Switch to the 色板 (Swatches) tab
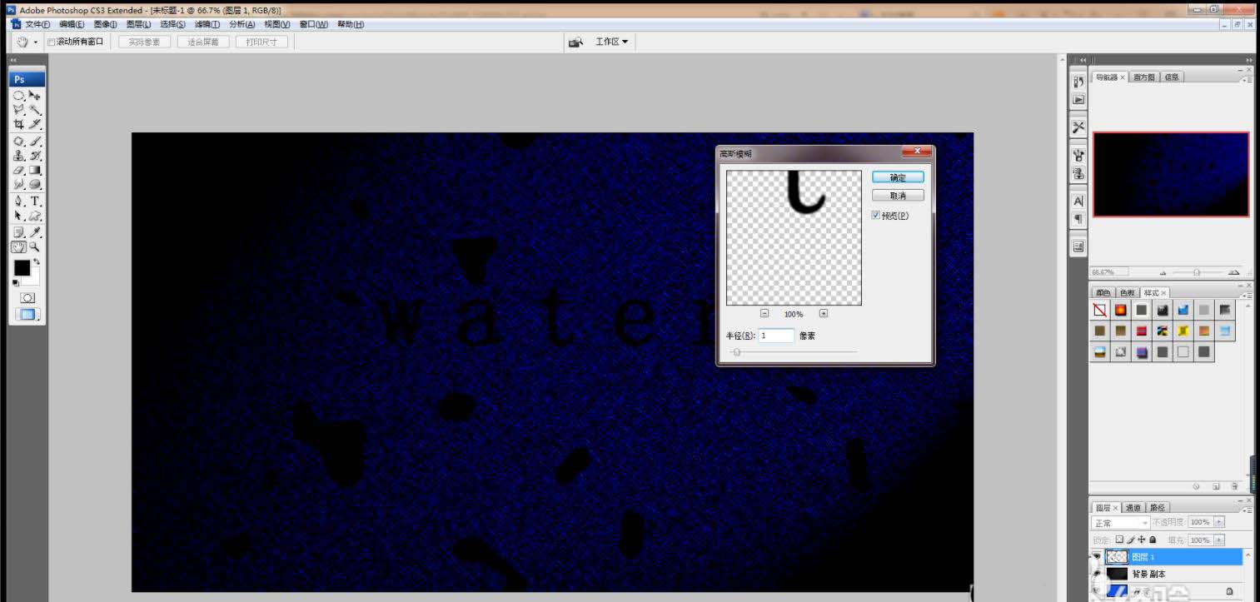Viewport: 1260px width, 602px height. [1127, 293]
